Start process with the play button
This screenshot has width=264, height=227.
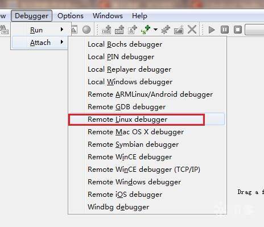(x=212, y=30)
